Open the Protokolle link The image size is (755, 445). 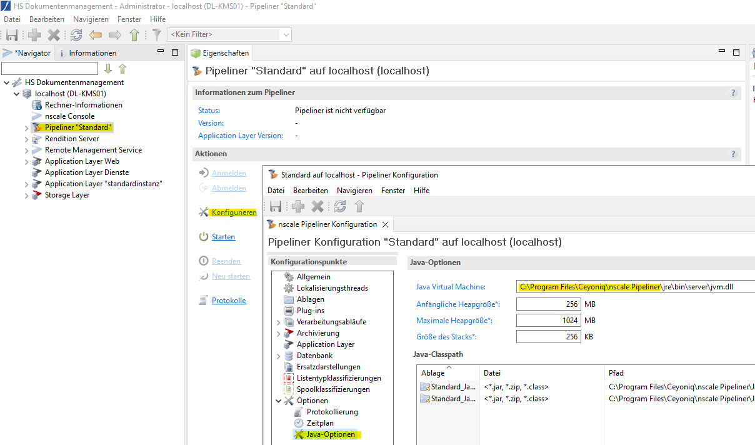[229, 301]
